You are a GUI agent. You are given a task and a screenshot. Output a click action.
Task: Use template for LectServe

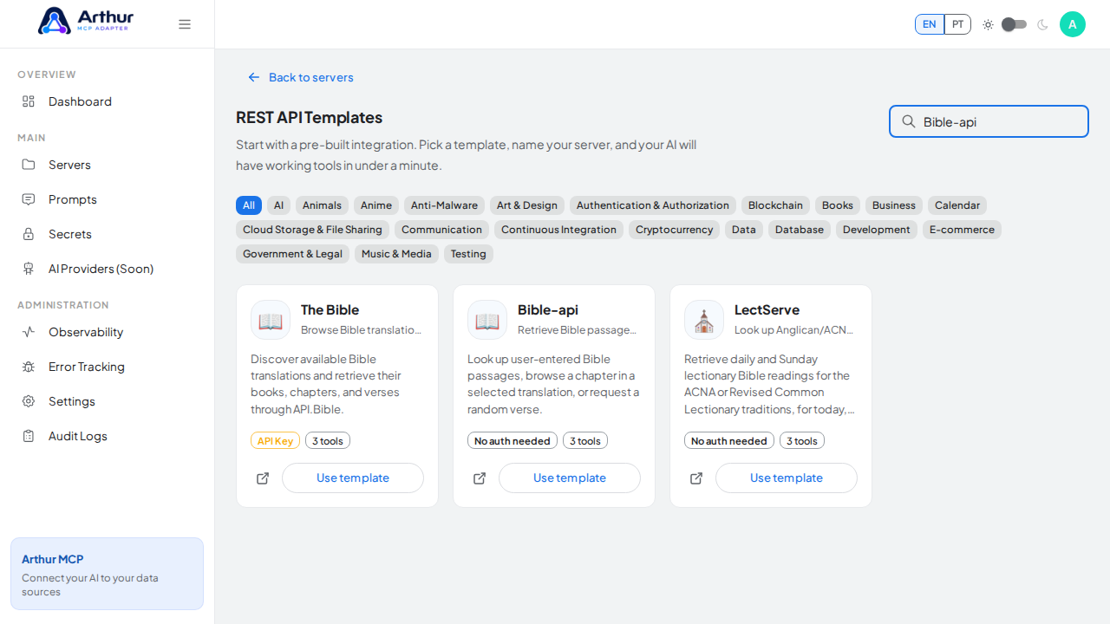pyautogui.click(x=787, y=478)
